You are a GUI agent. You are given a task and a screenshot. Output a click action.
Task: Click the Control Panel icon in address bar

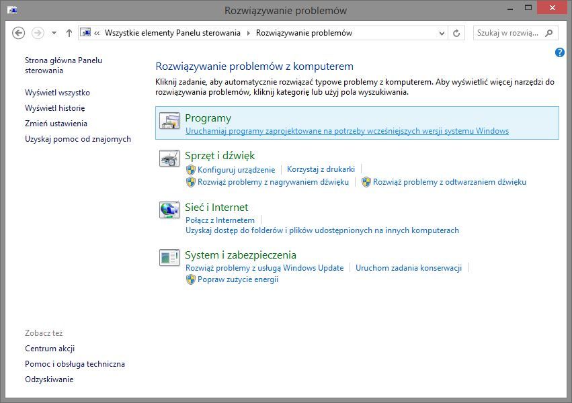tap(85, 32)
